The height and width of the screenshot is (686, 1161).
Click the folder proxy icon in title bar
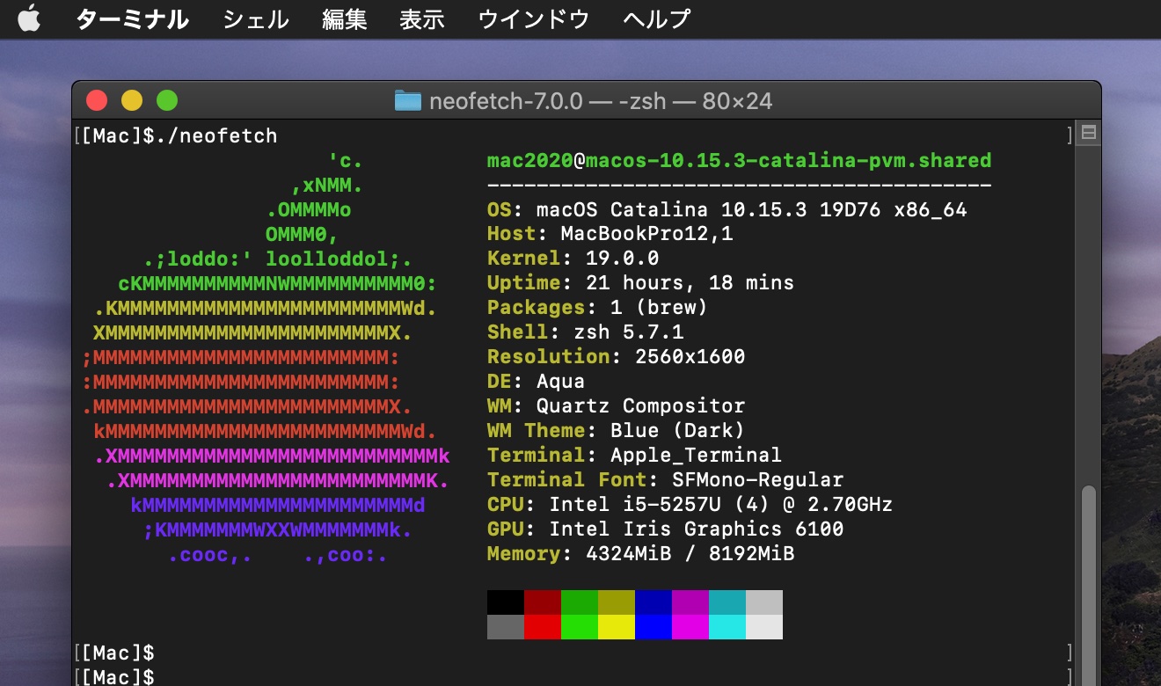coord(407,101)
